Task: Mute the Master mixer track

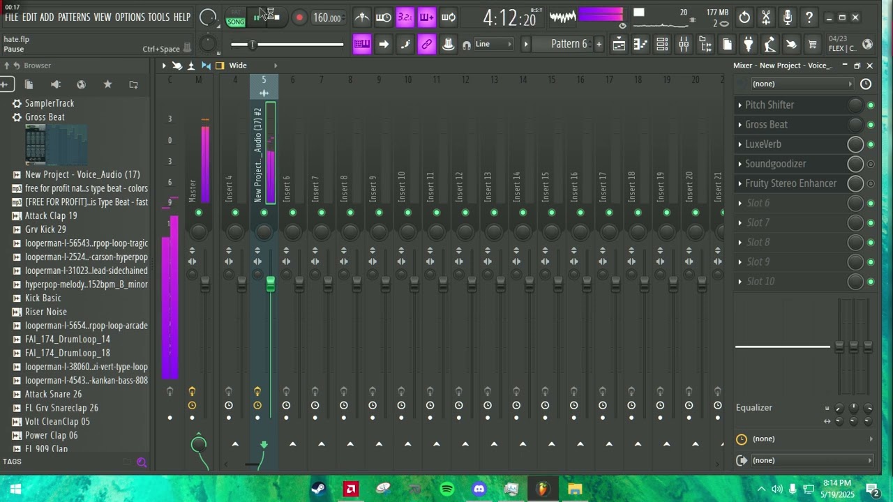Action: (199, 213)
